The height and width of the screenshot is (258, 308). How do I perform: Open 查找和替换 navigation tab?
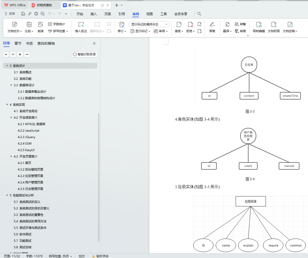coord(46,43)
